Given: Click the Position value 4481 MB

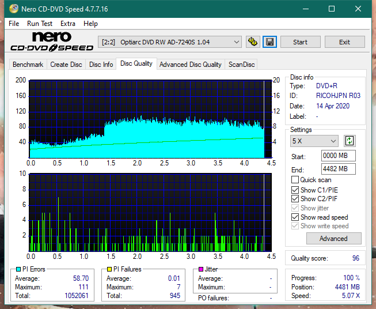Looking at the screenshot, I should pyautogui.click(x=347, y=287).
